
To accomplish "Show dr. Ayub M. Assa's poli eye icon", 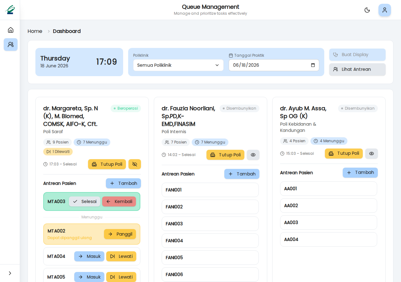I will (372, 154).
